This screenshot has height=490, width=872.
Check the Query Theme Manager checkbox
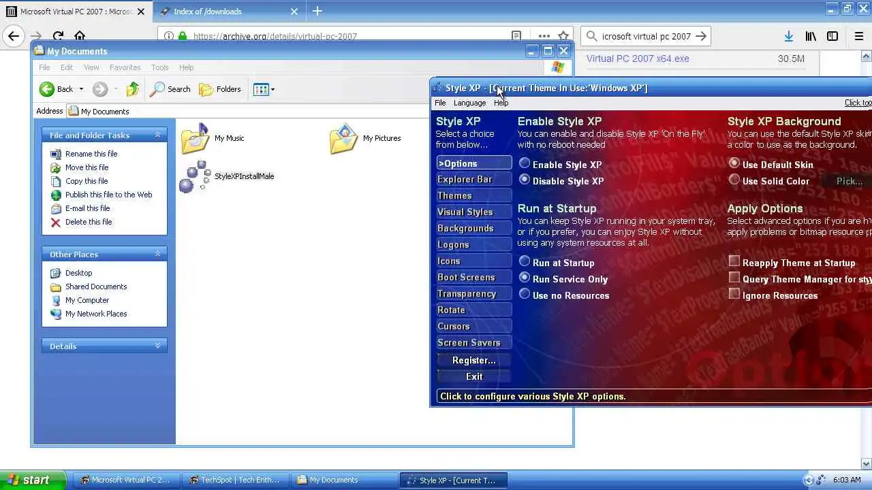(734, 278)
